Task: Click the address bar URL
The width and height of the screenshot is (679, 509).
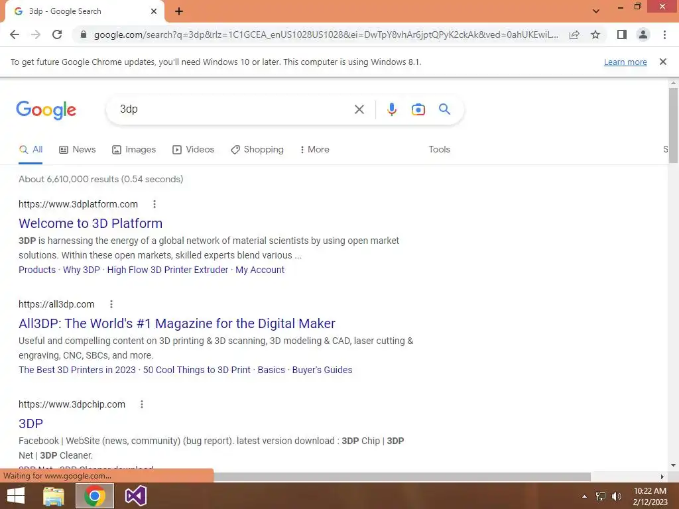Action: tap(326, 34)
